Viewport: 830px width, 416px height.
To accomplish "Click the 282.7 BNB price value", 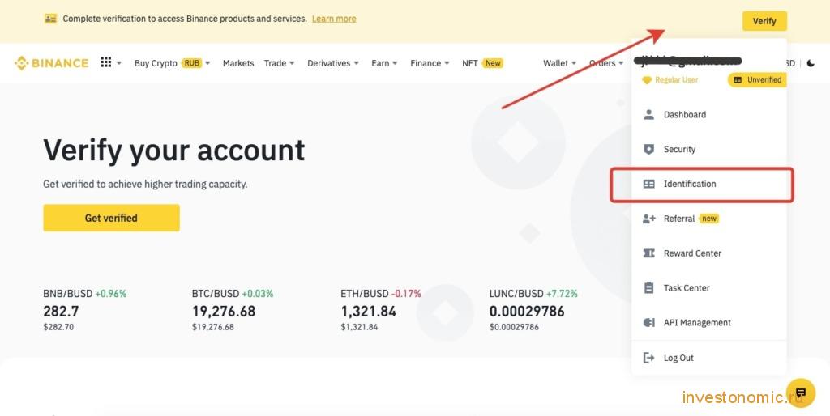I will coord(61,311).
